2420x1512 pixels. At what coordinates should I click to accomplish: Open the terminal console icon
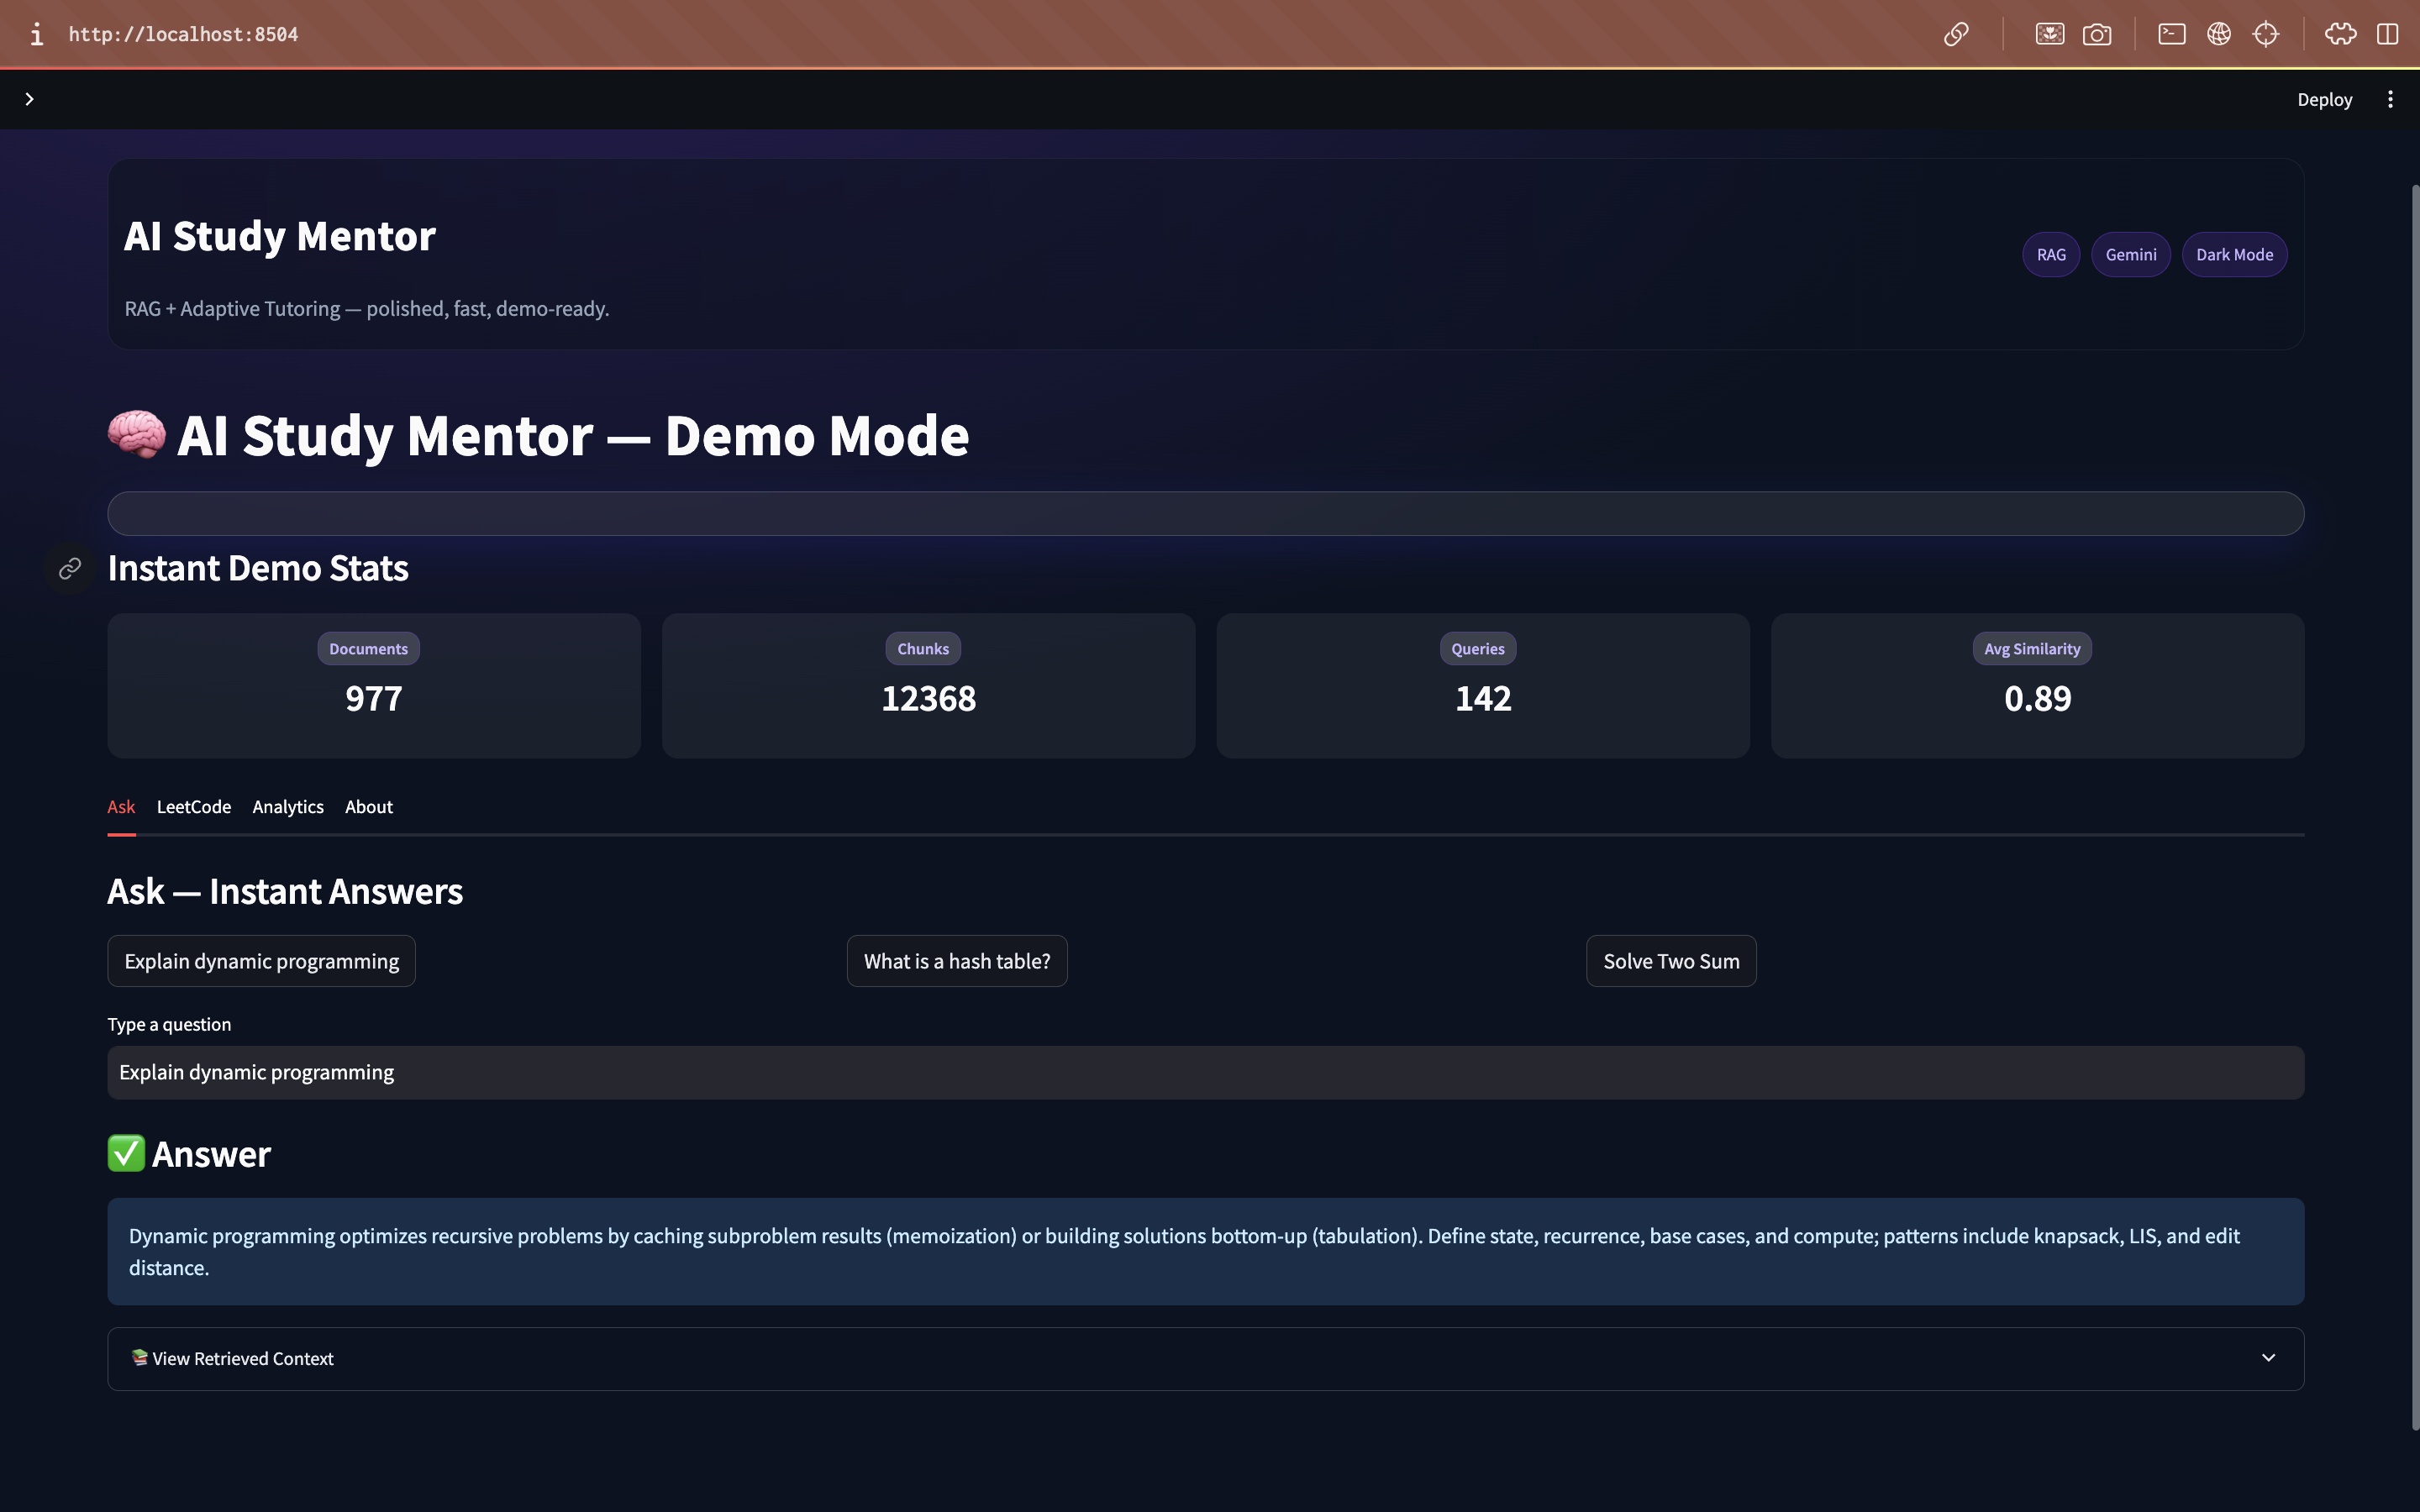2171,34
